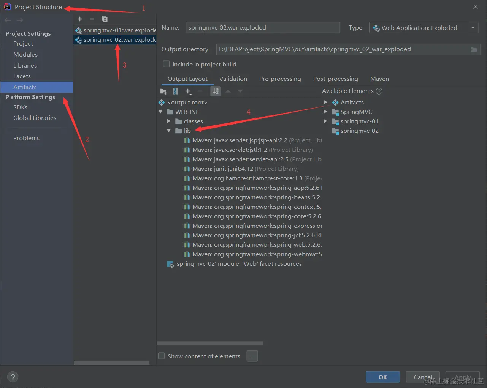
Task: Click the artifact list horizontal scrollbar
Action: click(111, 363)
